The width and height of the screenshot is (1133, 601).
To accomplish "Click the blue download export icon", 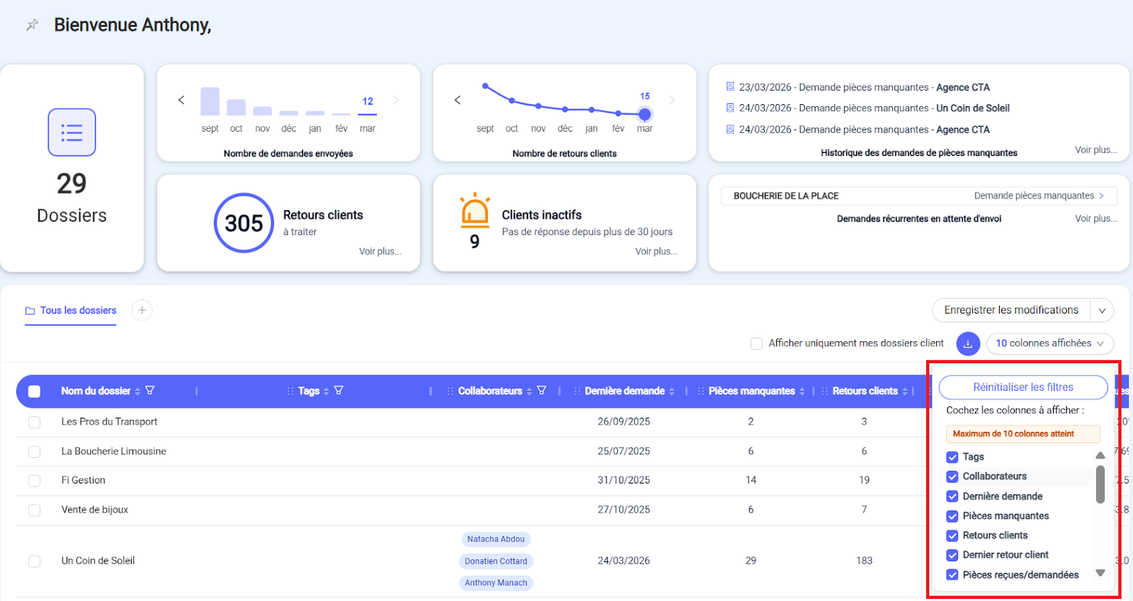I will (x=968, y=344).
